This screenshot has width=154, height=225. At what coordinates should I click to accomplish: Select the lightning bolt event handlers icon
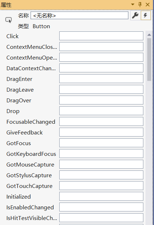tap(146, 15)
